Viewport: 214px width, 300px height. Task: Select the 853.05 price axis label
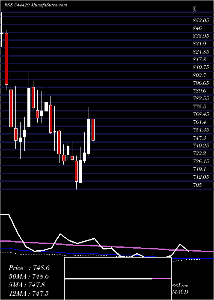pos(201,21)
